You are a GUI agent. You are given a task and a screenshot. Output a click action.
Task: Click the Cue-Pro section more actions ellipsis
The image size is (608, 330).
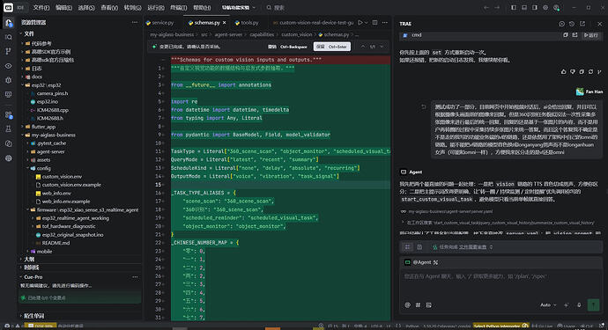pos(135,277)
